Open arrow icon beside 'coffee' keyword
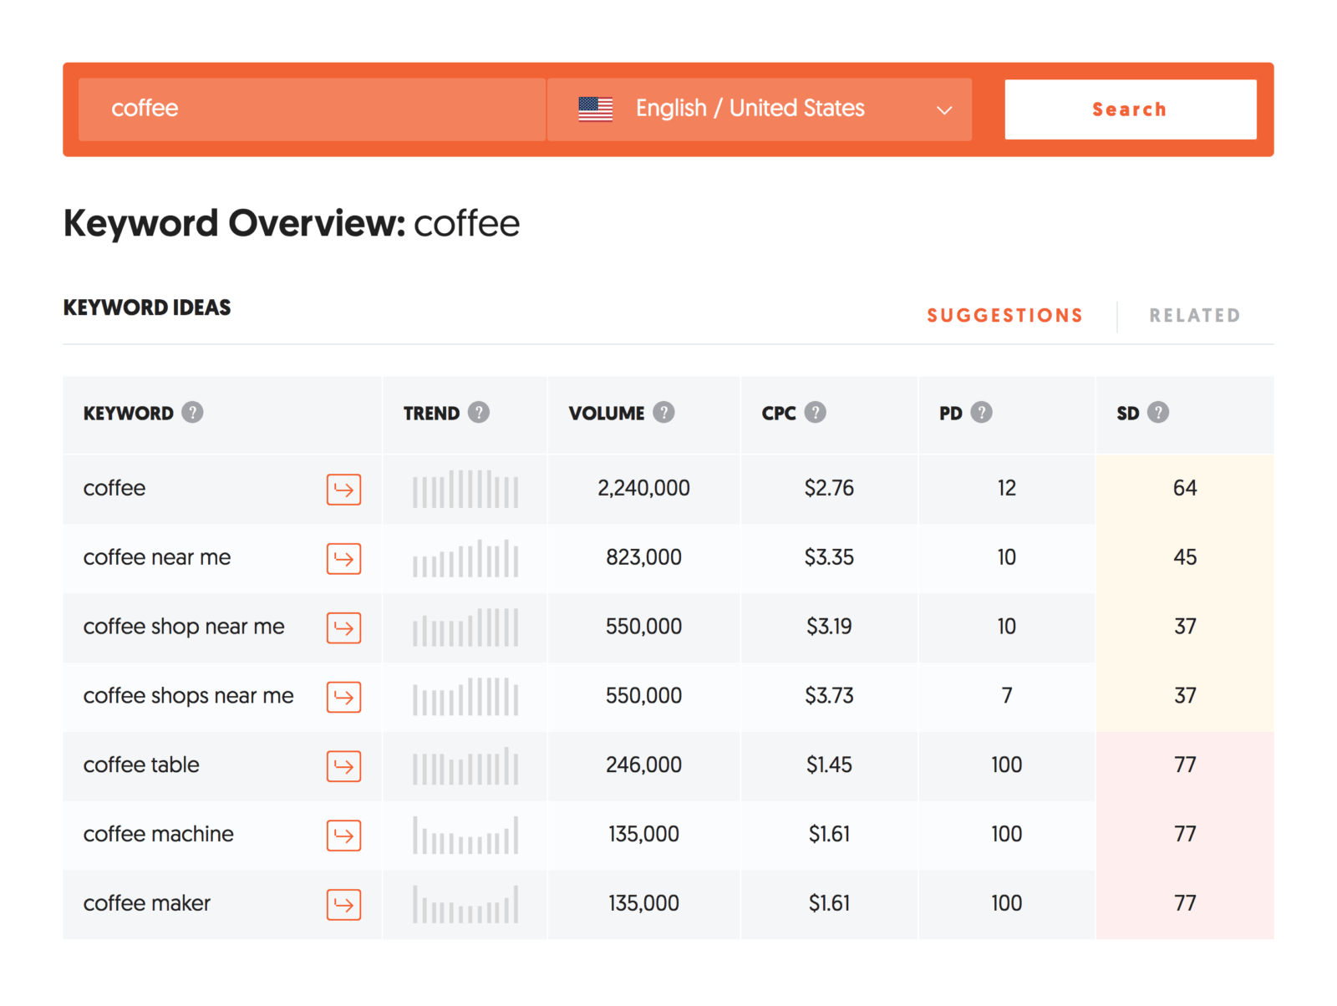This screenshot has height=1006, width=1337. pyautogui.click(x=343, y=490)
